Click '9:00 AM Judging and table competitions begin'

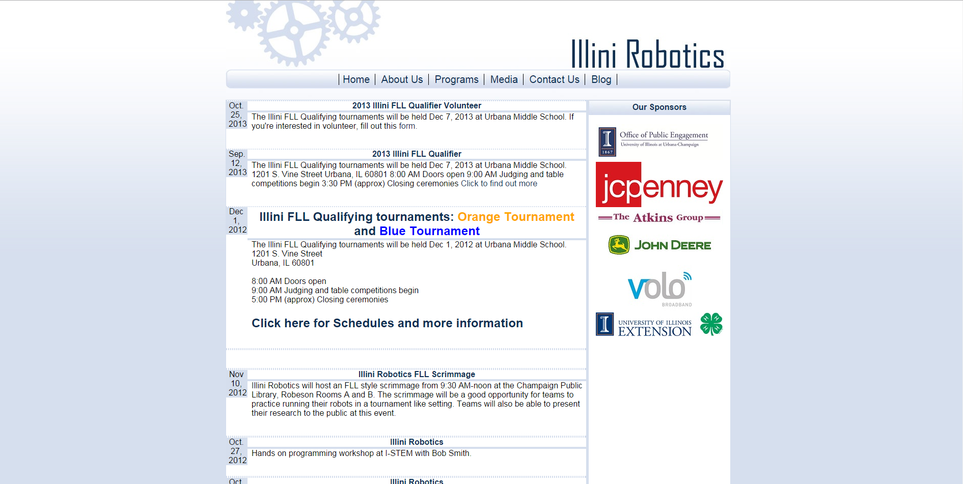pyautogui.click(x=335, y=291)
